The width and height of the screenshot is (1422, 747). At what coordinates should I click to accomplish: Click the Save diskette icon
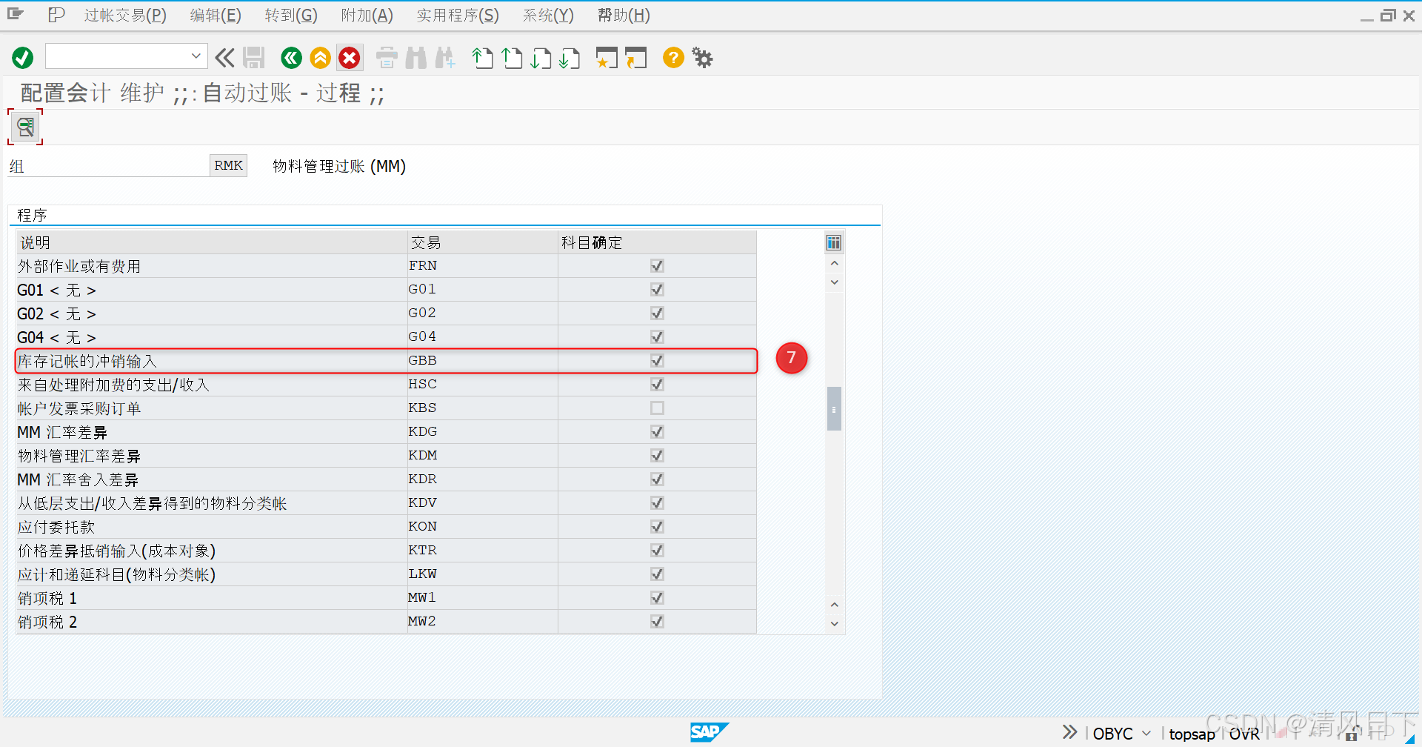tap(254, 57)
